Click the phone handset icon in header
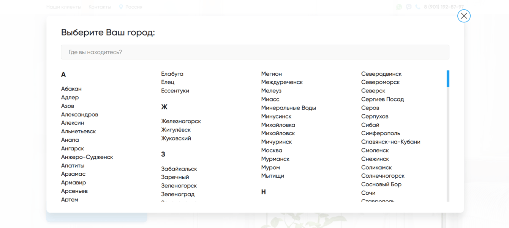This screenshot has width=509, height=228. [x=418, y=7]
